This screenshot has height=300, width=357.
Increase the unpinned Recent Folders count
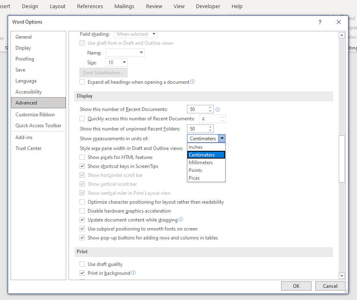coord(210,127)
